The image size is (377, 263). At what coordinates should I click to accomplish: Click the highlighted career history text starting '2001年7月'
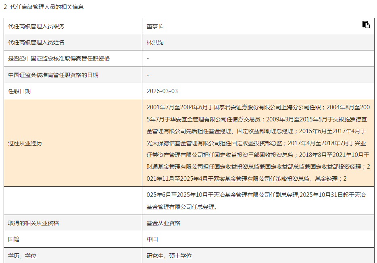click(258, 143)
